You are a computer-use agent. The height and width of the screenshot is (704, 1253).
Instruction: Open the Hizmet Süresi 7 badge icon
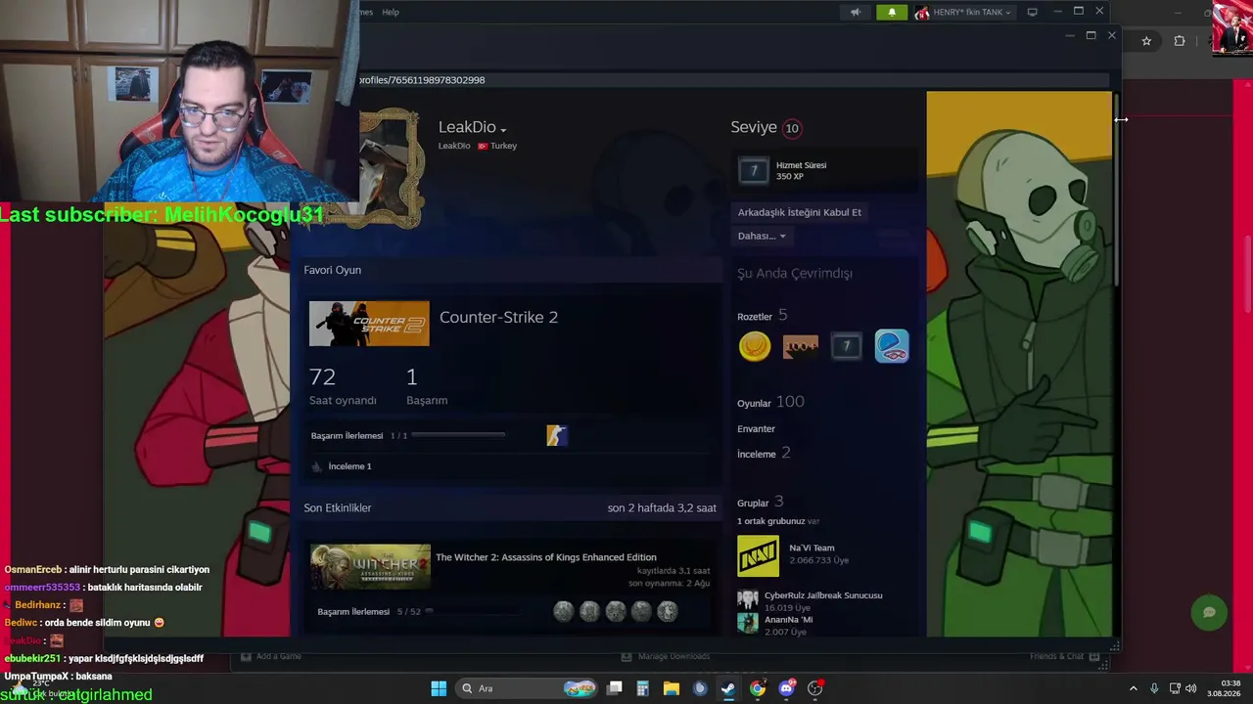(x=754, y=171)
